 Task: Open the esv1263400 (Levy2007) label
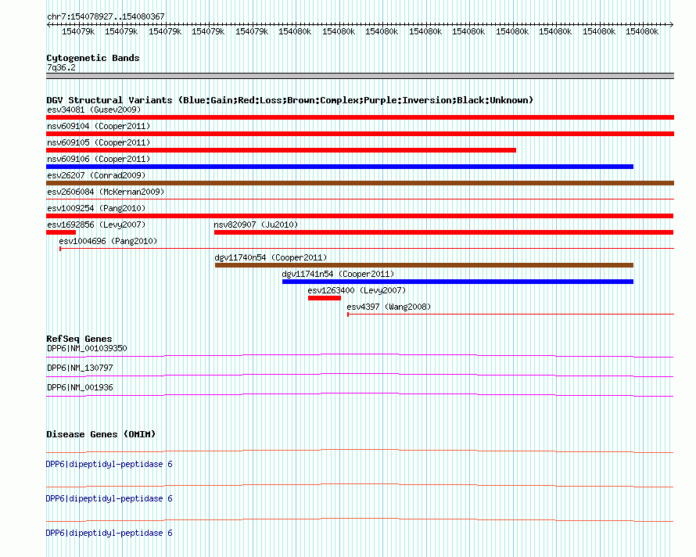point(357,290)
